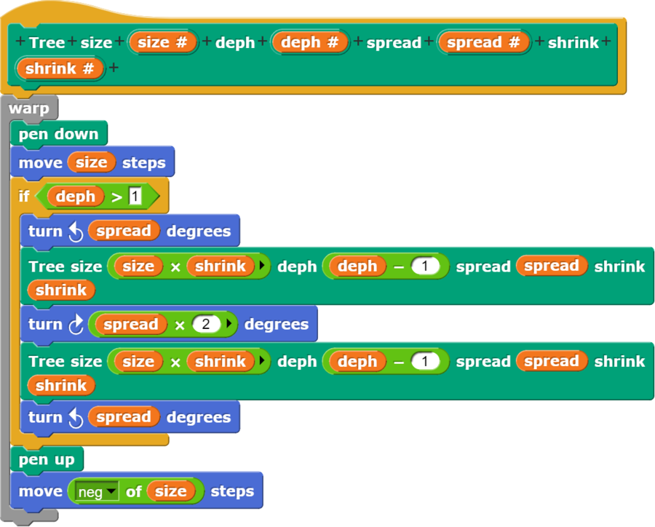Expand arrow on first size × shrink block
Screen dimensions: 655x527
[x=262, y=266]
